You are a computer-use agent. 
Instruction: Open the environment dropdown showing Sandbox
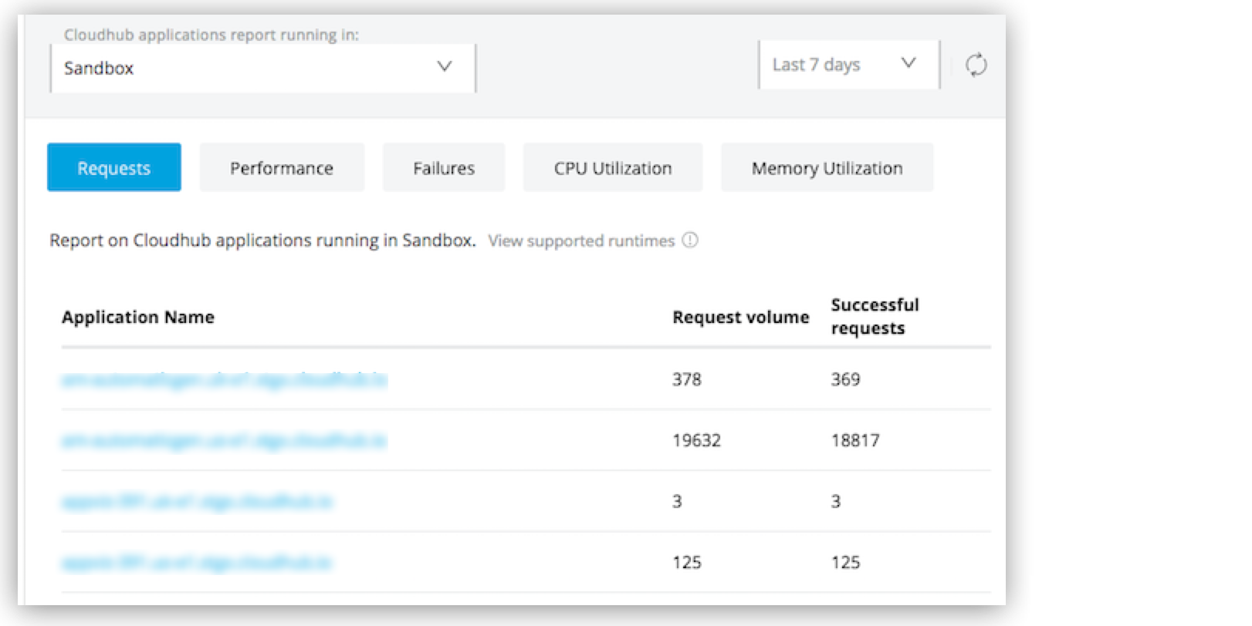[262, 68]
